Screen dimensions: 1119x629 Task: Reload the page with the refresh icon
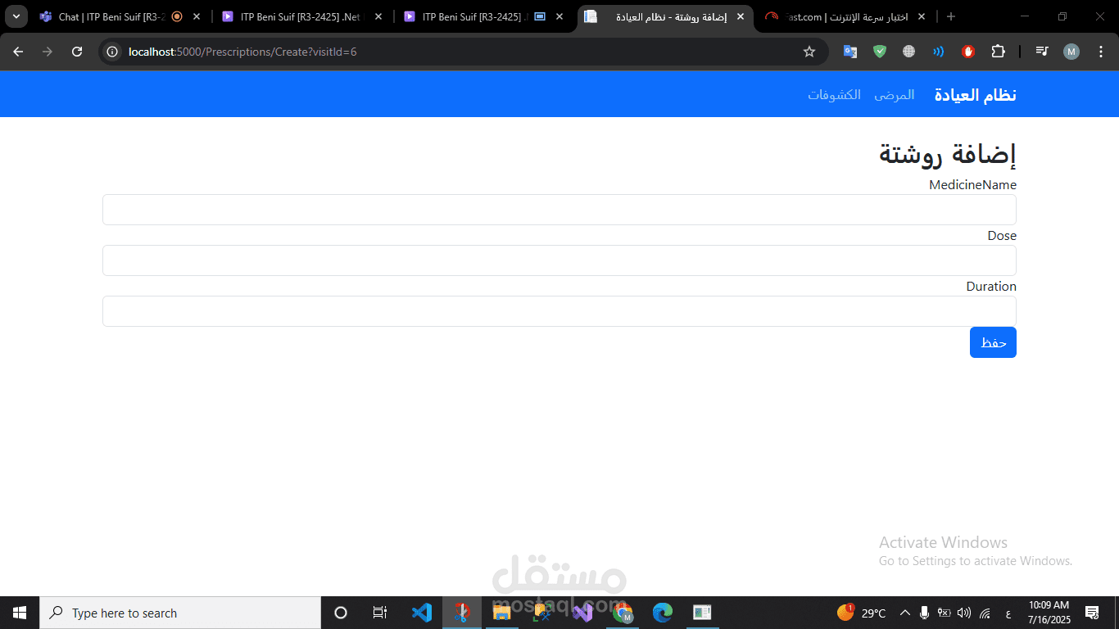coord(77,52)
